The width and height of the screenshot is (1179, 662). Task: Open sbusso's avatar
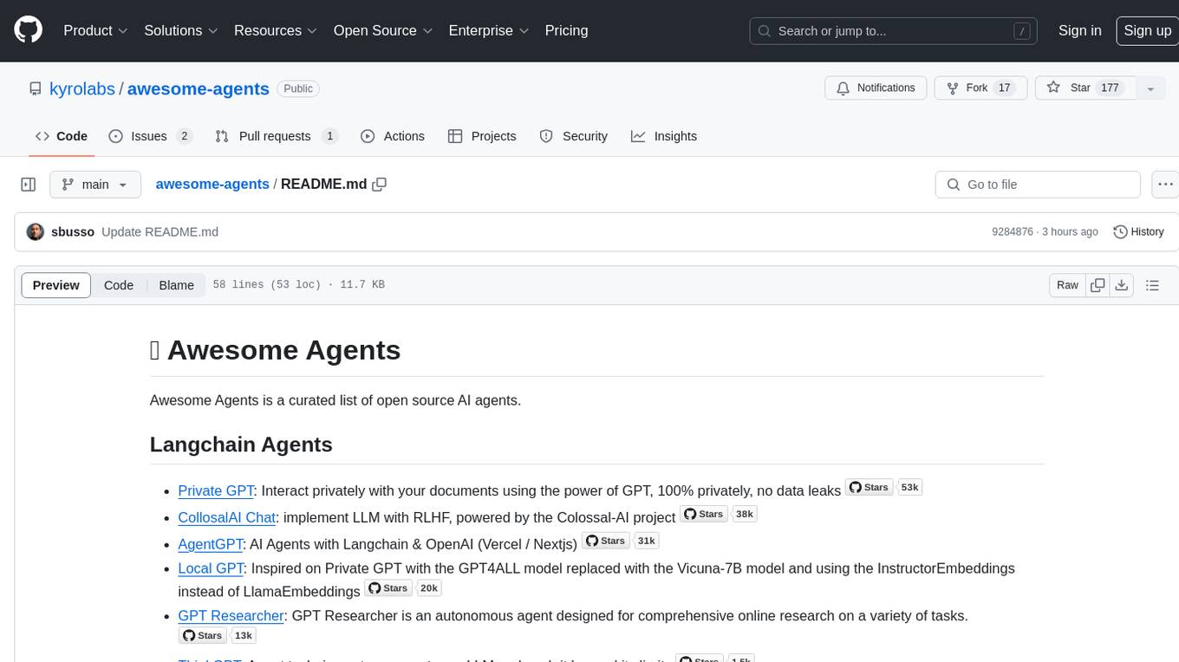click(36, 232)
